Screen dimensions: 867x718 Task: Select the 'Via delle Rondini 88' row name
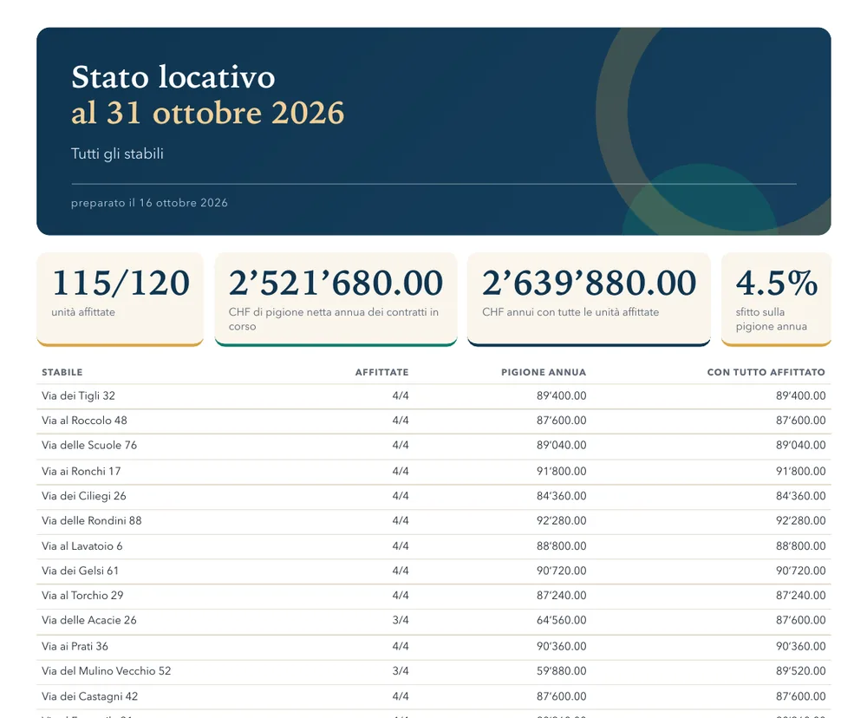92,520
